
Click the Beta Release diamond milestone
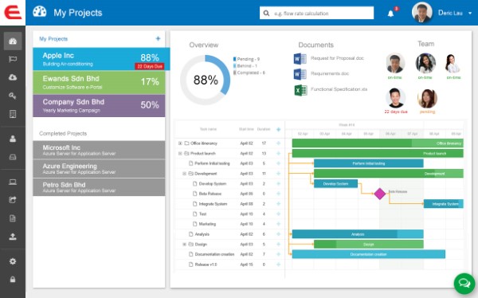[380, 194]
